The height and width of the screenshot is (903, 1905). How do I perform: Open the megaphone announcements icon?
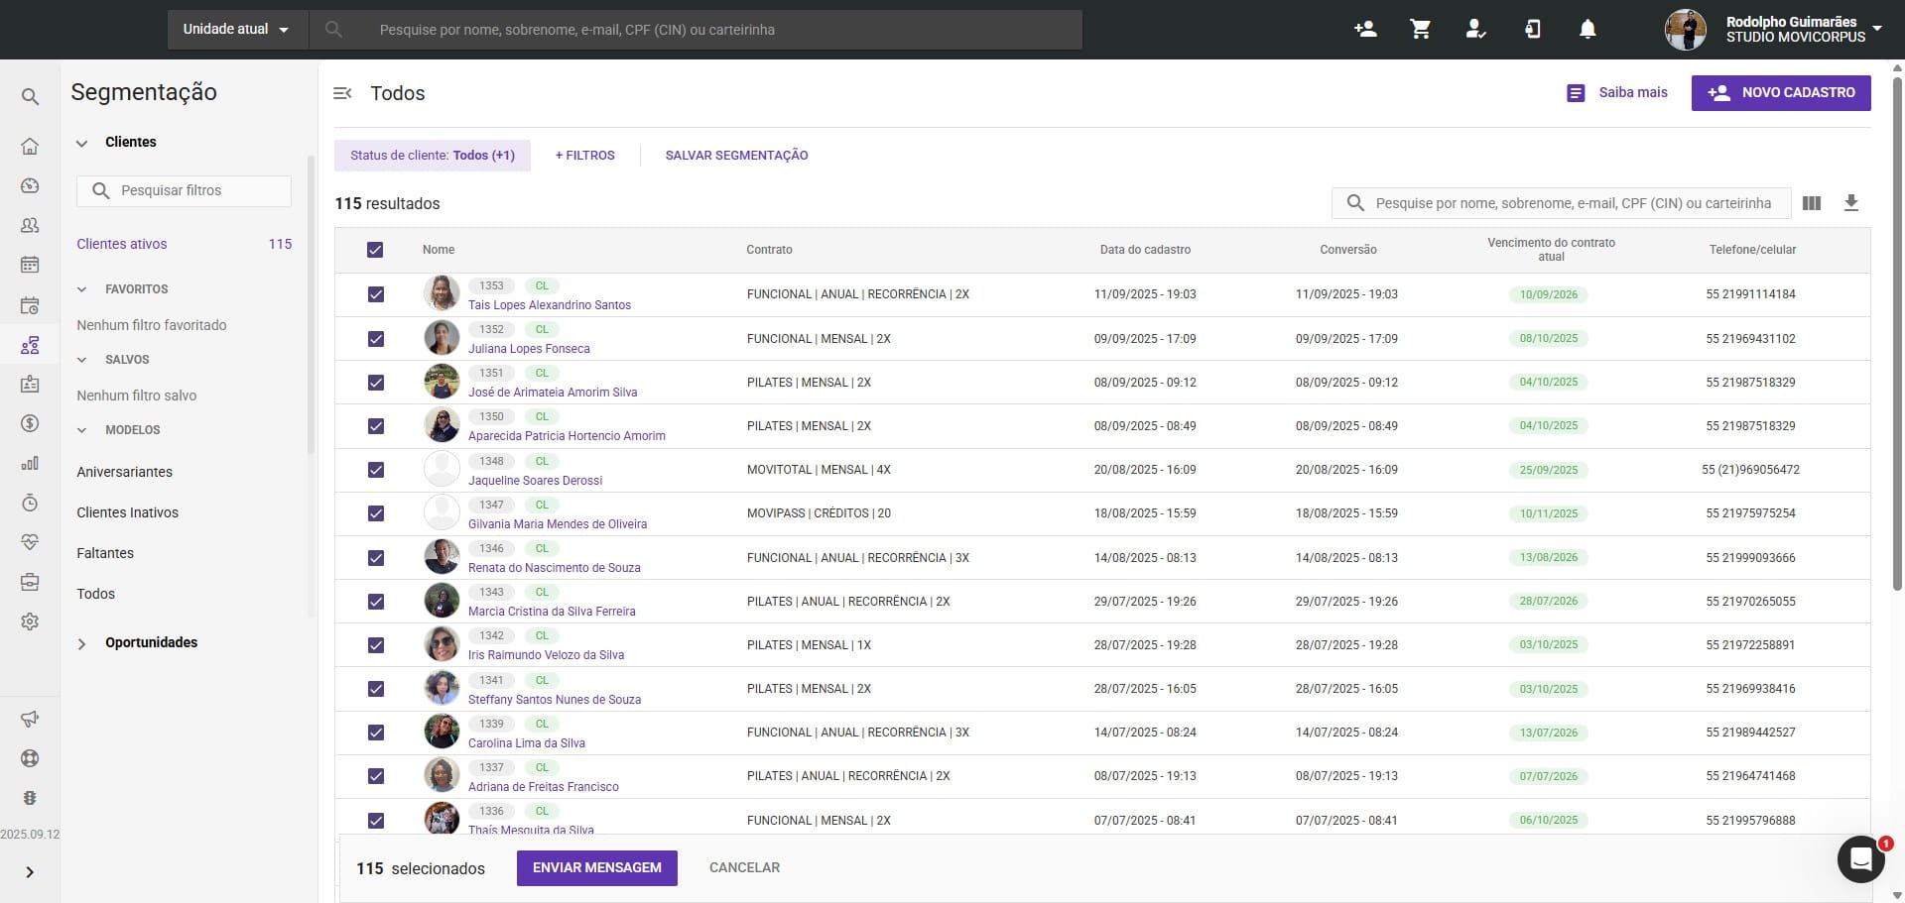[30, 719]
